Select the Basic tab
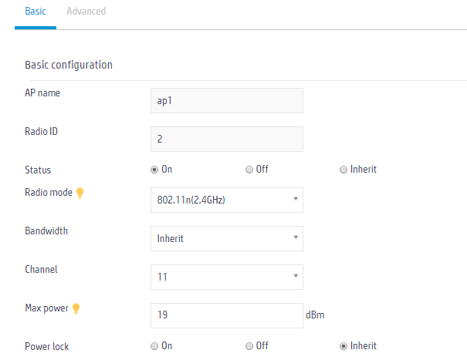 click(36, 12)
